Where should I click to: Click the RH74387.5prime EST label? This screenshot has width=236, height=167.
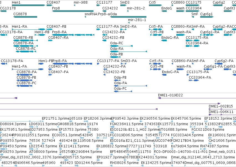(214, 147)
